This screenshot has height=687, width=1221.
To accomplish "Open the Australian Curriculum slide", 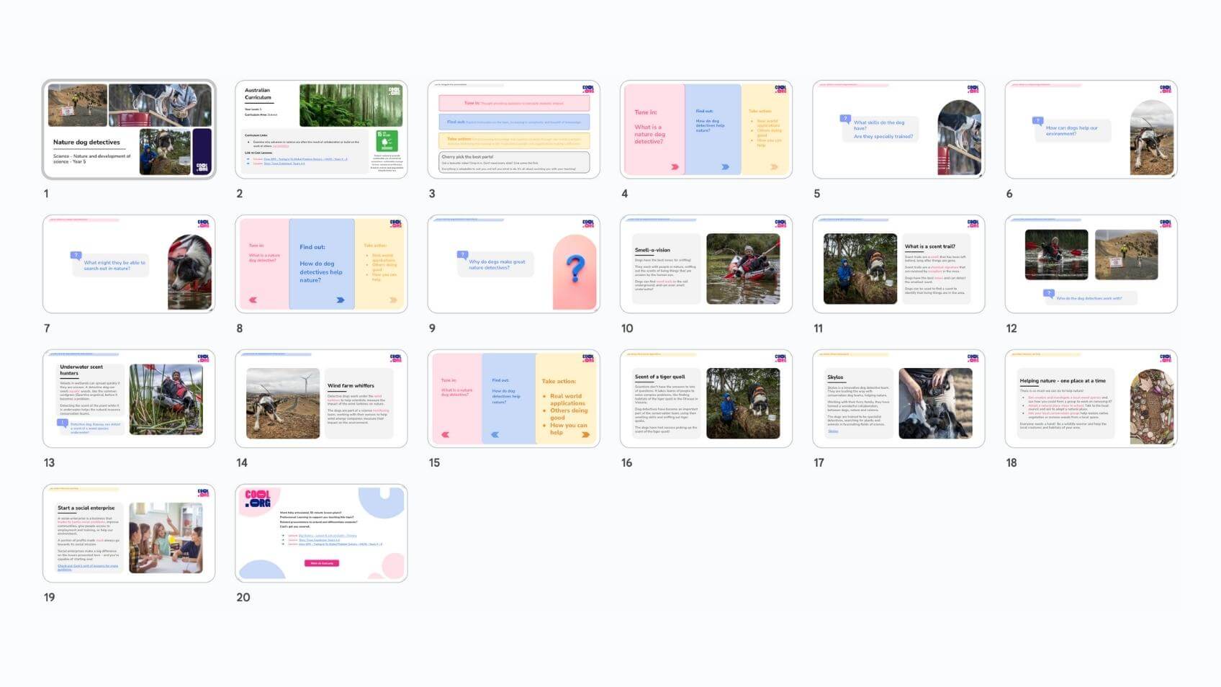I will click(x=321, y=130).
